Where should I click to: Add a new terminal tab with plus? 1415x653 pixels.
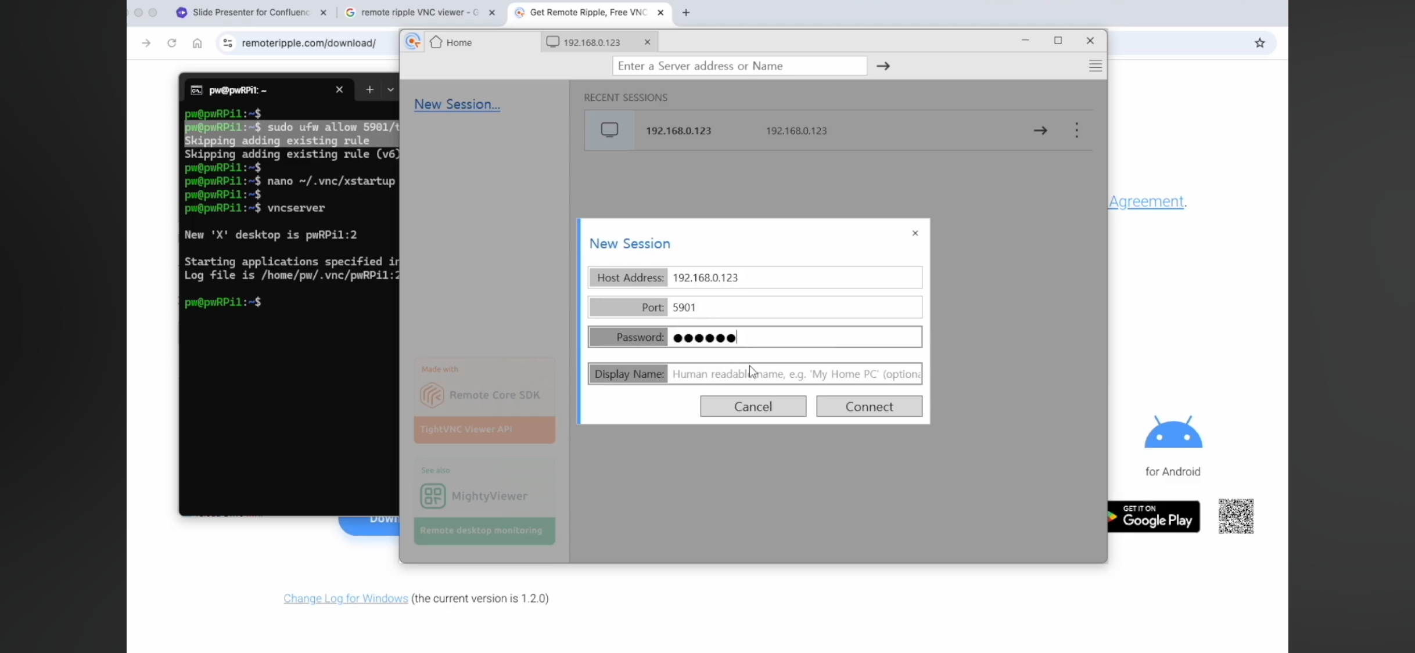tap(369, 90)
